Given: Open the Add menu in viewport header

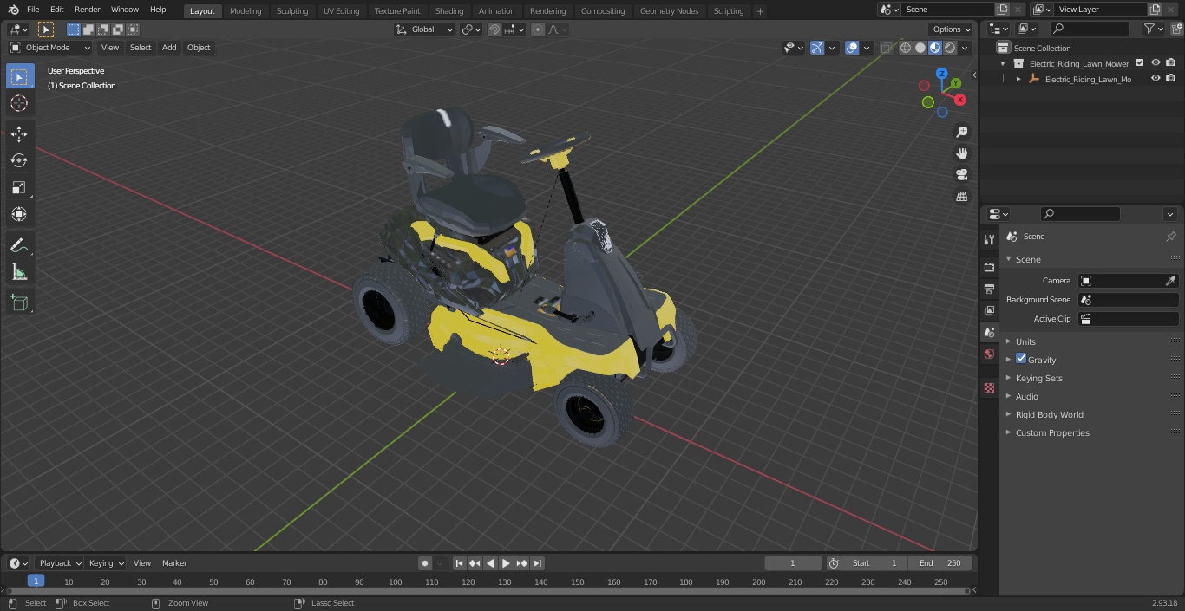Looking at the screenshot, I should pos(169,48).
